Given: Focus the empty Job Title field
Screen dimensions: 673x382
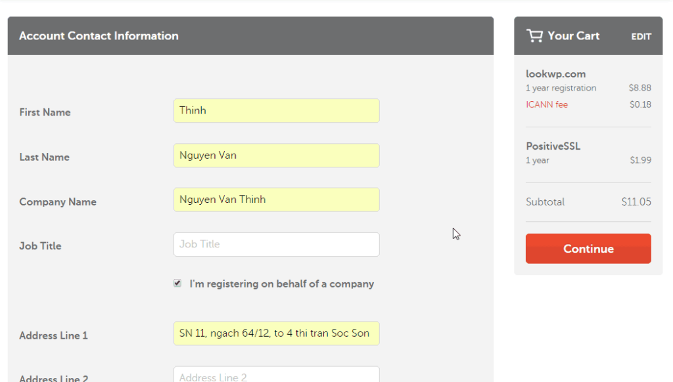Looking at the screenshot, I should point(277,244).
